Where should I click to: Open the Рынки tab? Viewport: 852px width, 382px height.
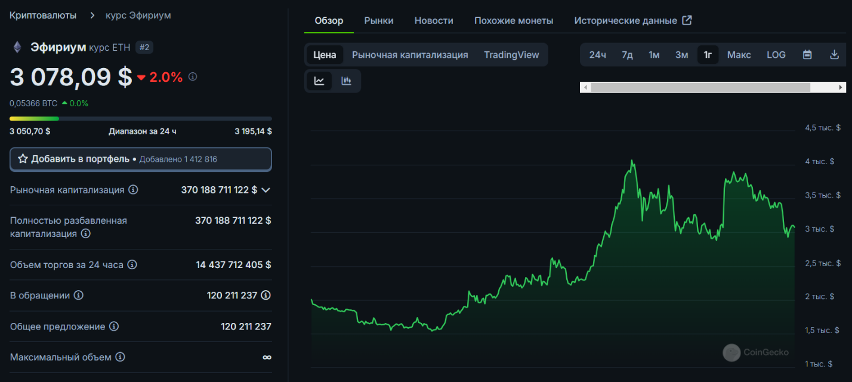(x=379, y=20)
